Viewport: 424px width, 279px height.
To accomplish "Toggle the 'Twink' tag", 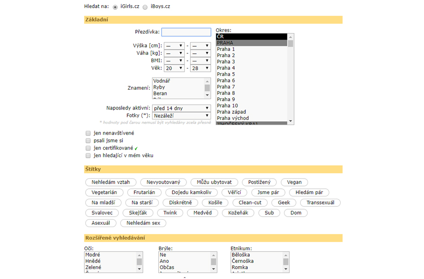I will [x=170, y=213].
